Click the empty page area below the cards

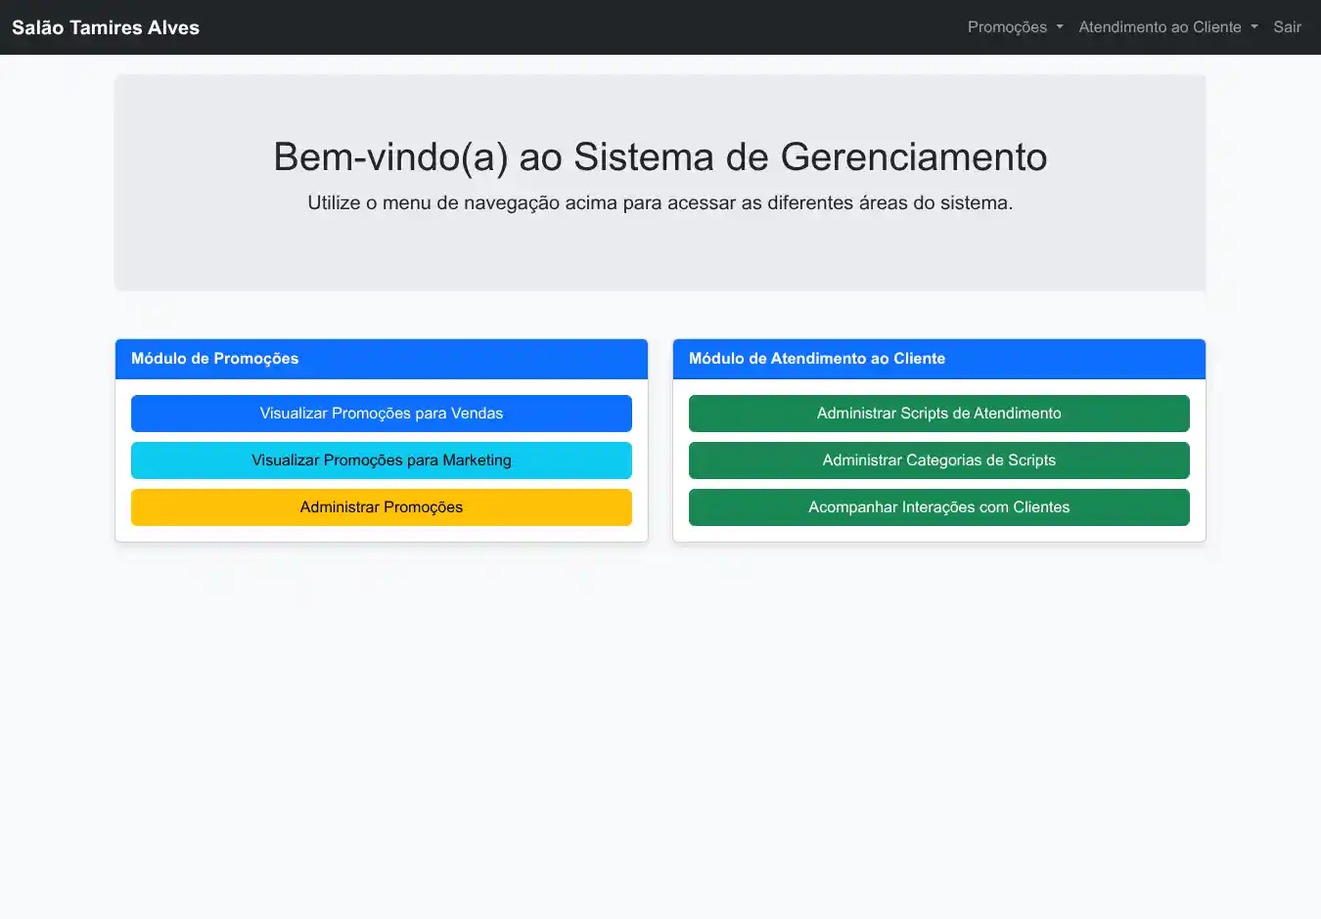tap(660, 733)
